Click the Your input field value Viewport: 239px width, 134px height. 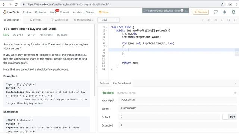[x=178, y=100]
